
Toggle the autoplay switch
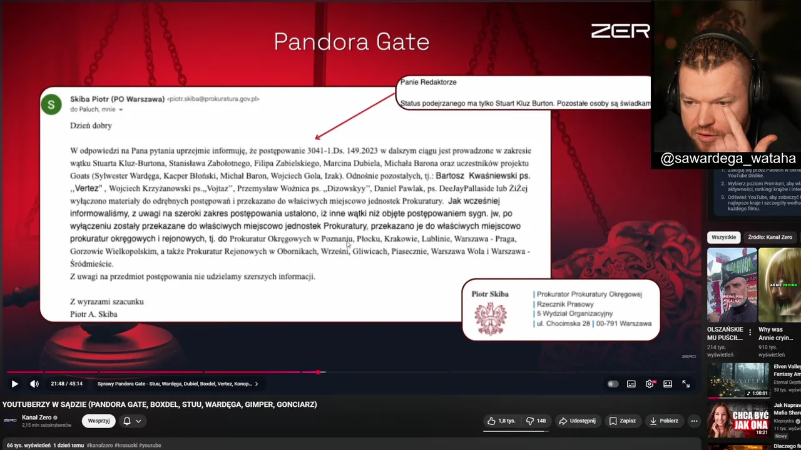[613, 384]
